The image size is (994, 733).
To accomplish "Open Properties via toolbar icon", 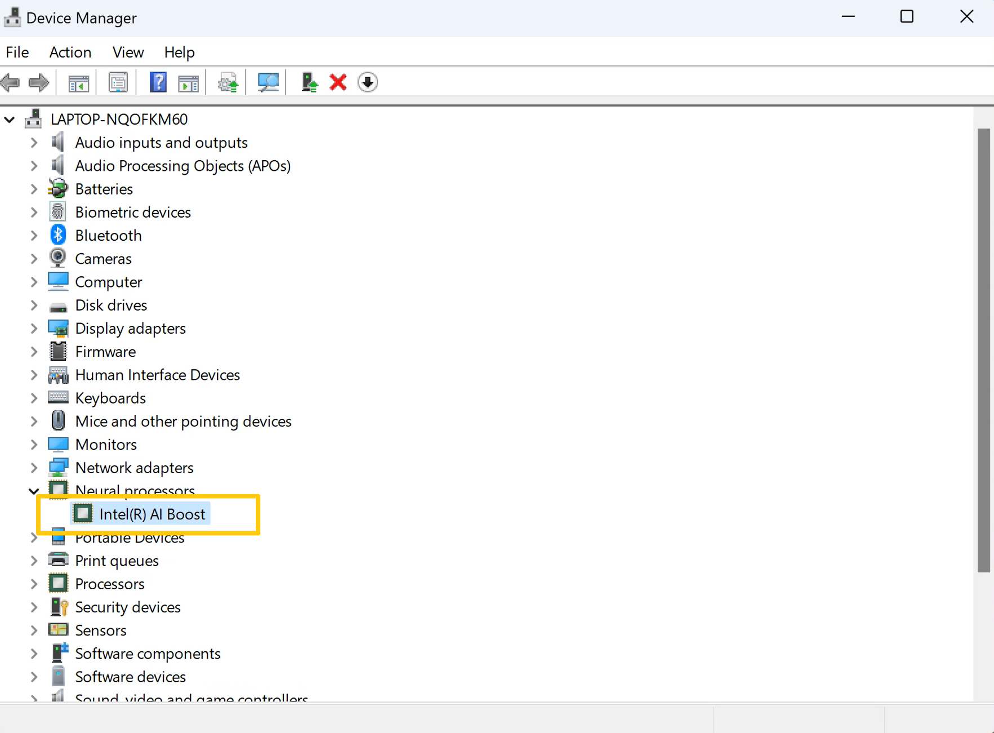I will click(x=118, y=83).
